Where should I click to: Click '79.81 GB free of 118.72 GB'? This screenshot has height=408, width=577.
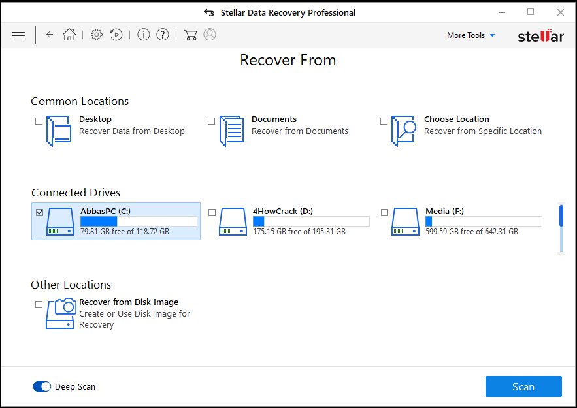click(125, 232)
